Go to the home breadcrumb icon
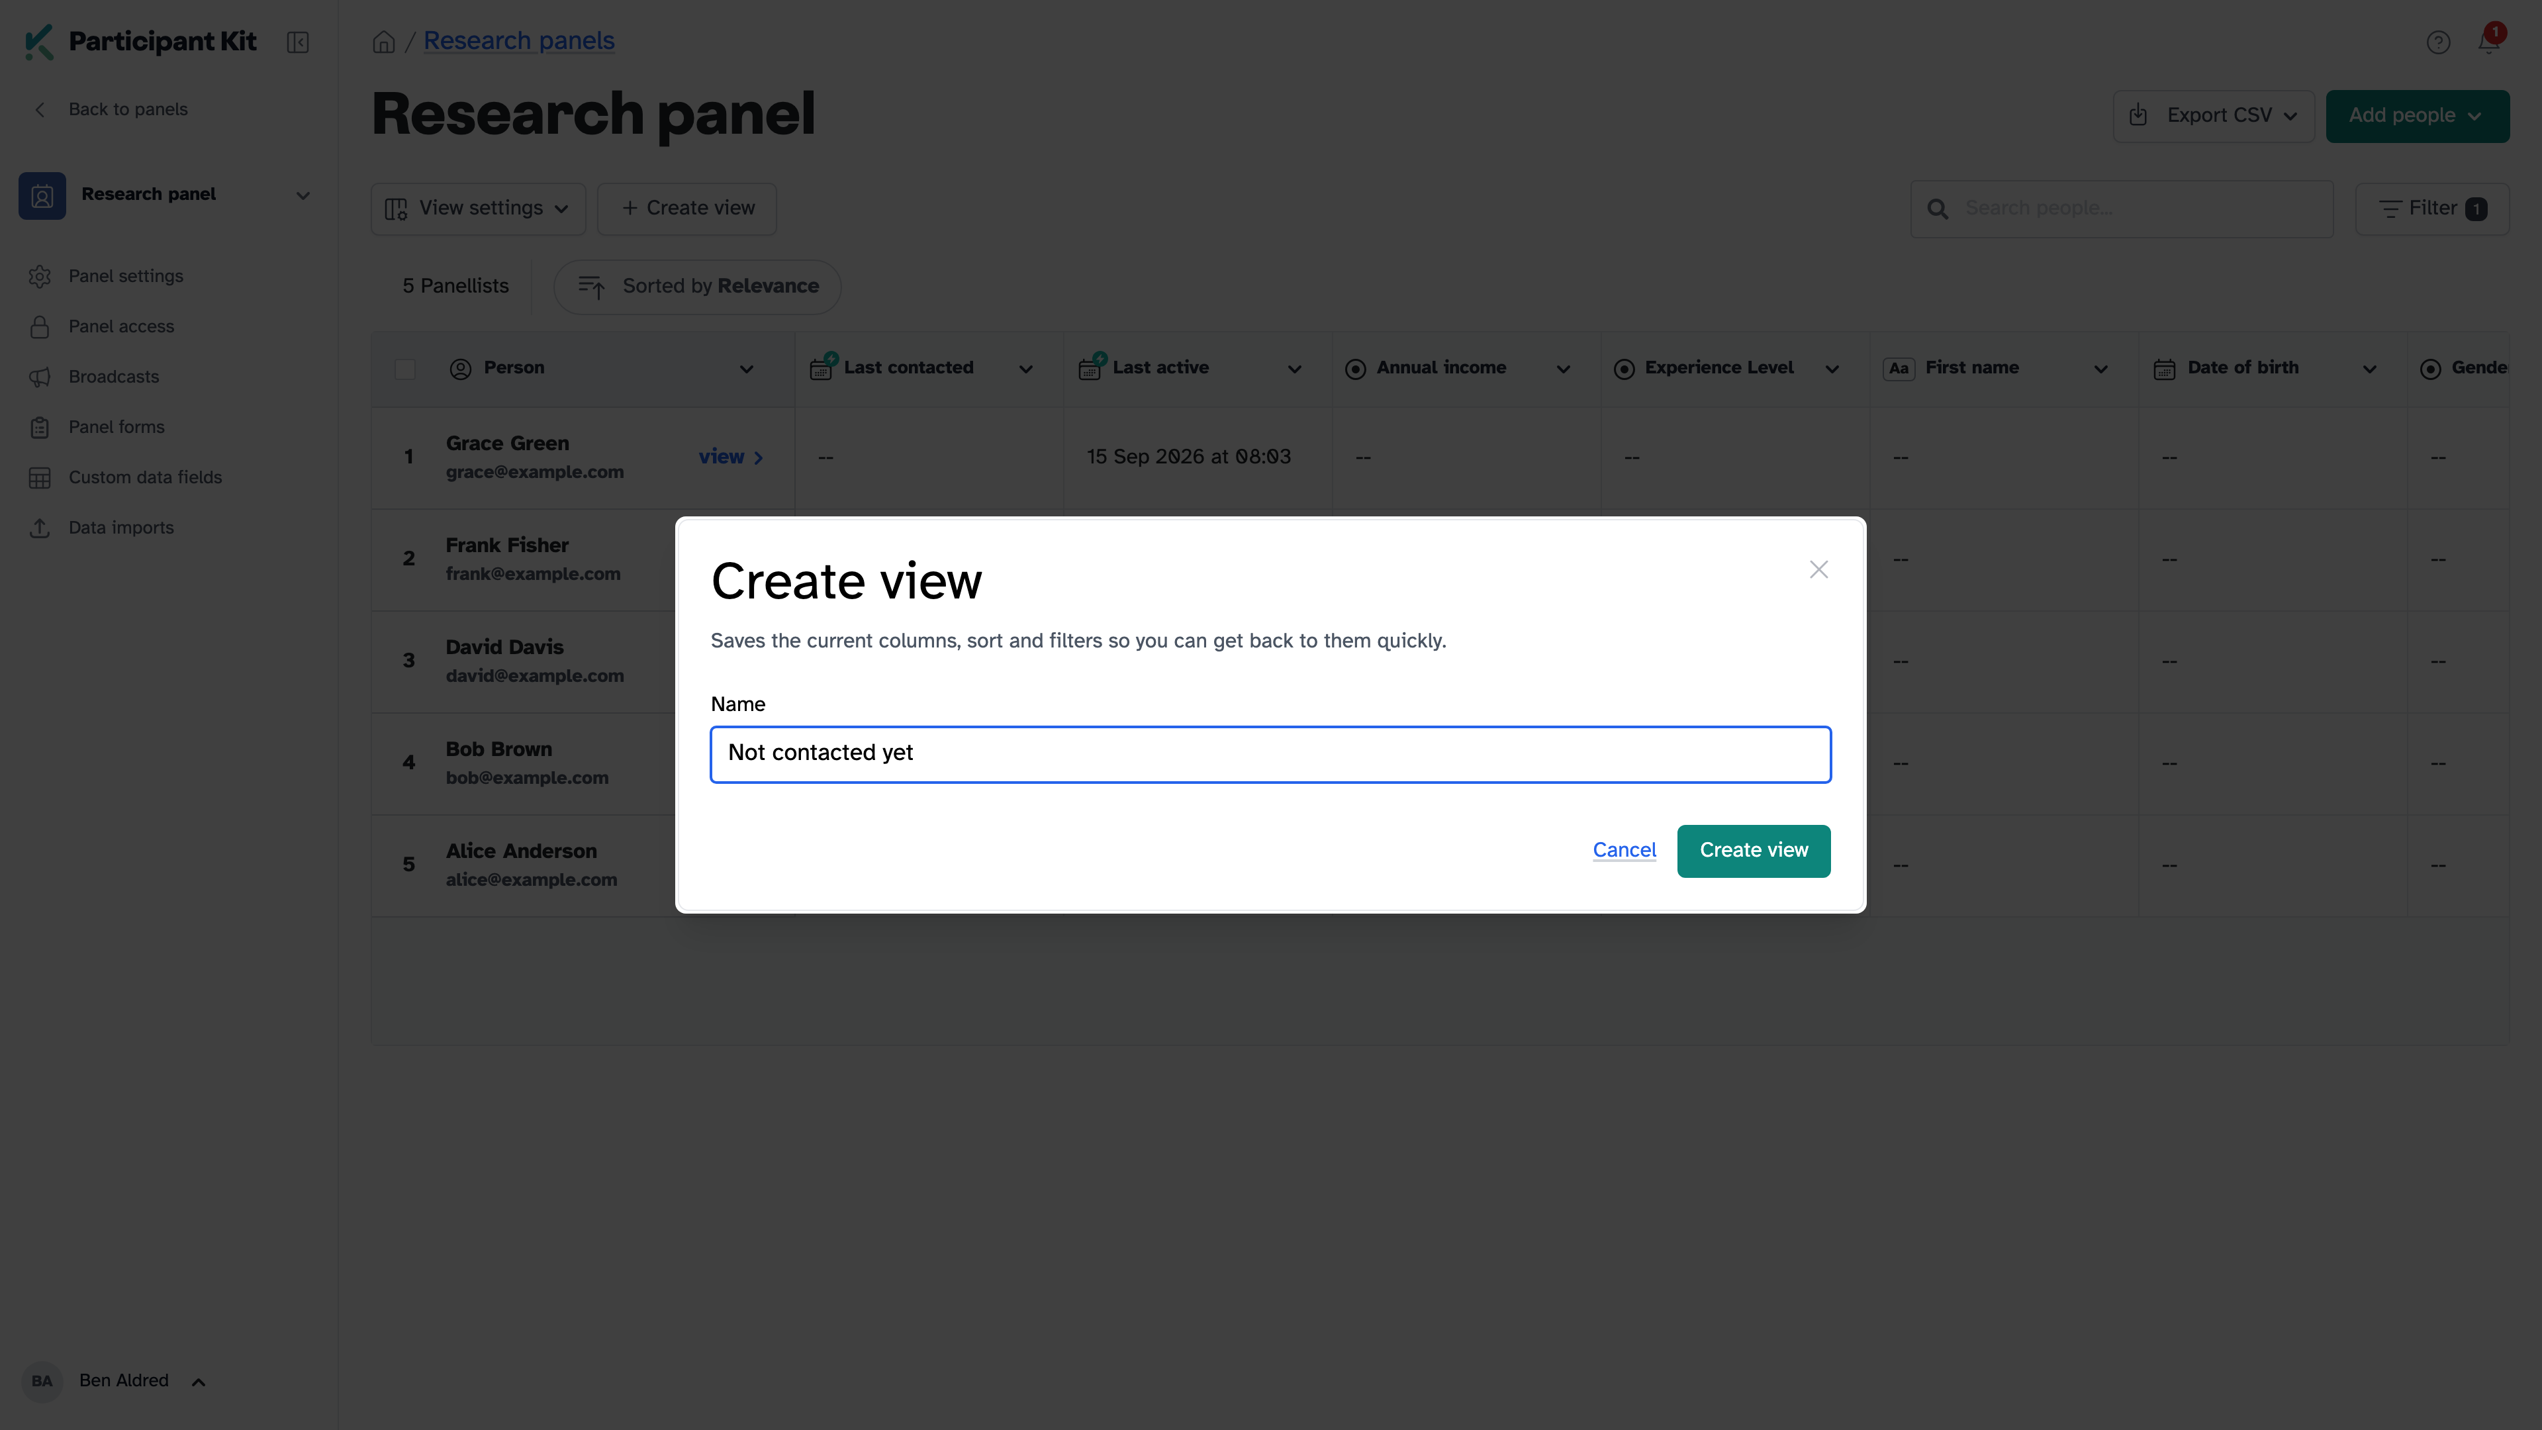 click(x=384, y=42)
